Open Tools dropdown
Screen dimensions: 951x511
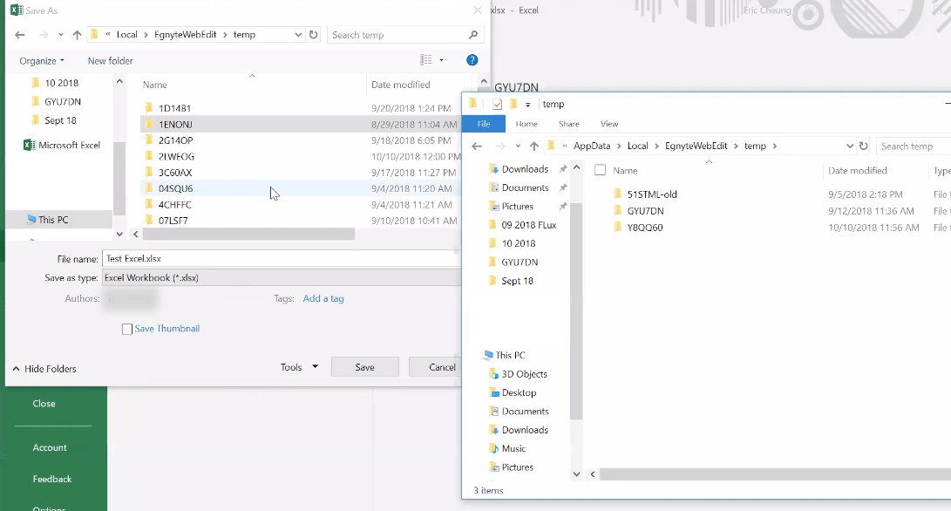point(299,367)
